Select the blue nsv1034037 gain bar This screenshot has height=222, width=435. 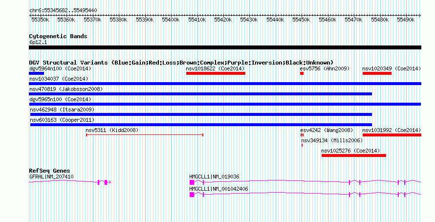pyautogui.click(x=225, y=84)
